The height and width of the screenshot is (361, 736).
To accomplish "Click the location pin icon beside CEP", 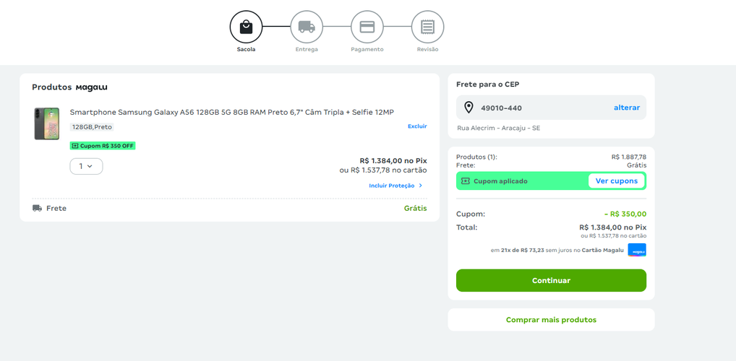I will pyautogui.click(x=468, y=108).
